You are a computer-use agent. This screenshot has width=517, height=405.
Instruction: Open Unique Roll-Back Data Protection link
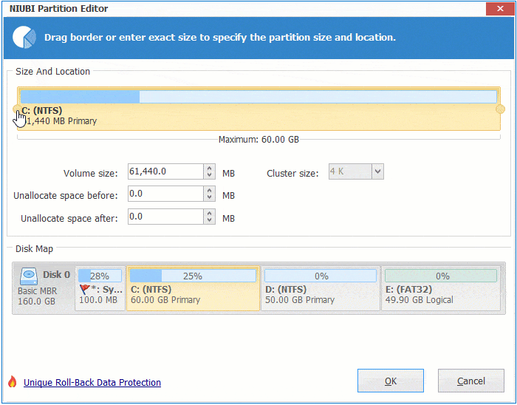[x=92, y=382]
